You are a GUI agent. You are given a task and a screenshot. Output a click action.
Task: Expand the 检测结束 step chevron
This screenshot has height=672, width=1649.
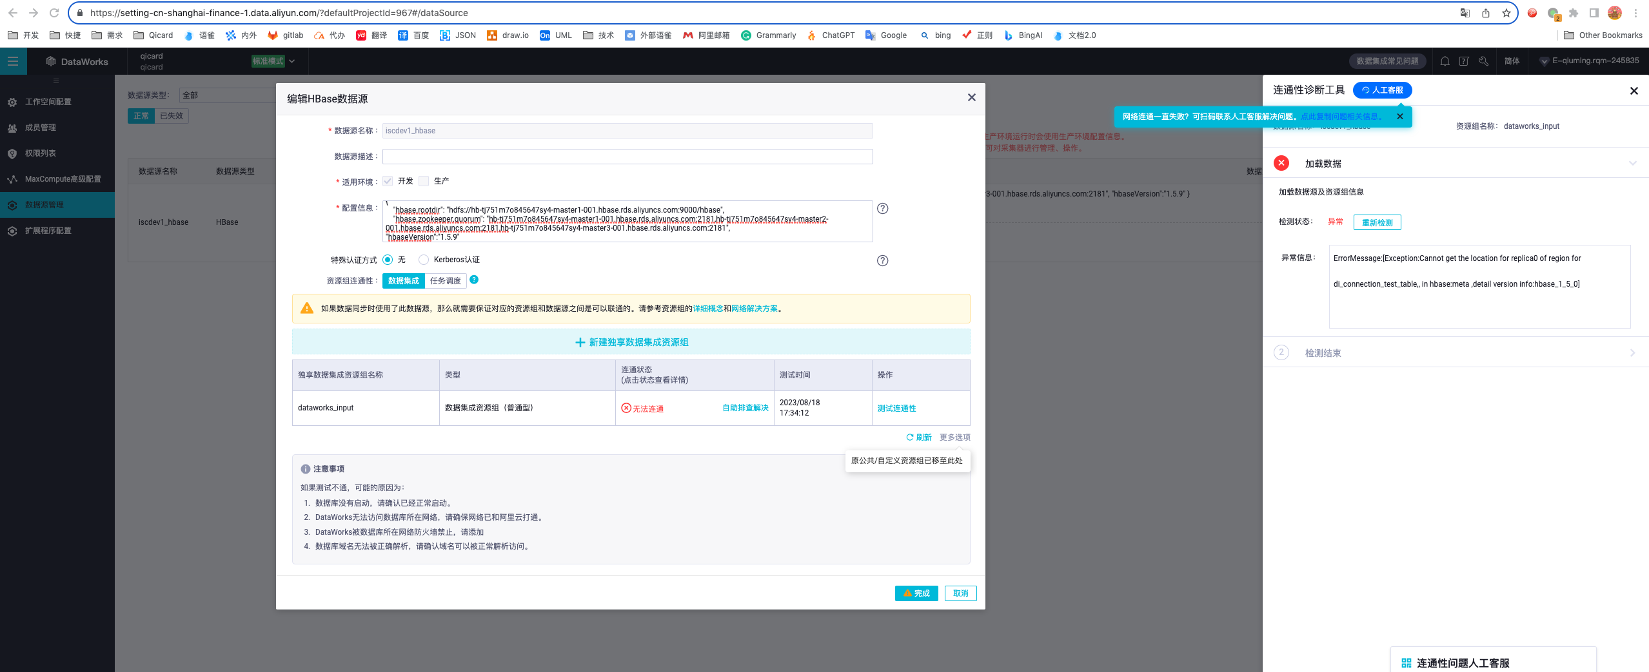(x=1632, y=352)
